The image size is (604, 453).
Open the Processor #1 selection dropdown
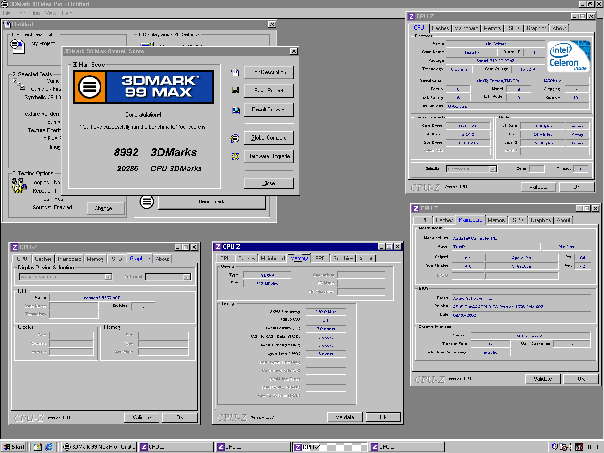493,169
